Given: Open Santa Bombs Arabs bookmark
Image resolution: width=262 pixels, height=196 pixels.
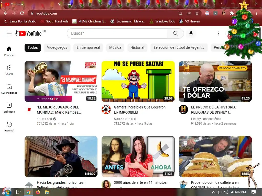Looking at the screenshot, I should point(20,21).
